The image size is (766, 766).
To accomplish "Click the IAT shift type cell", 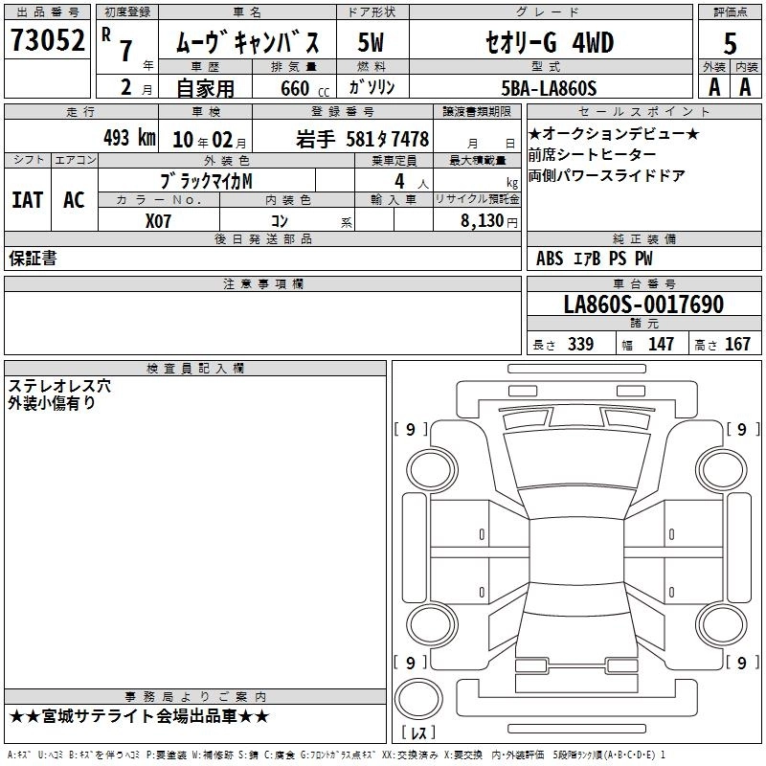I will [x=27, y=199].
